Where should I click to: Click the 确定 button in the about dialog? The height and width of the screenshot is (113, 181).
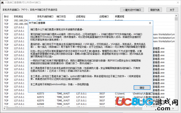coord(142,88)
